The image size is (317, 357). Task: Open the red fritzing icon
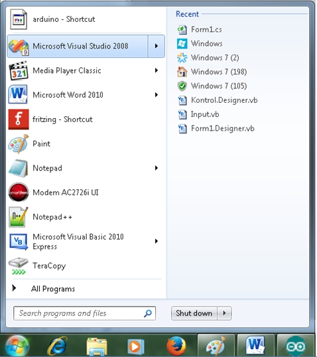19,119
